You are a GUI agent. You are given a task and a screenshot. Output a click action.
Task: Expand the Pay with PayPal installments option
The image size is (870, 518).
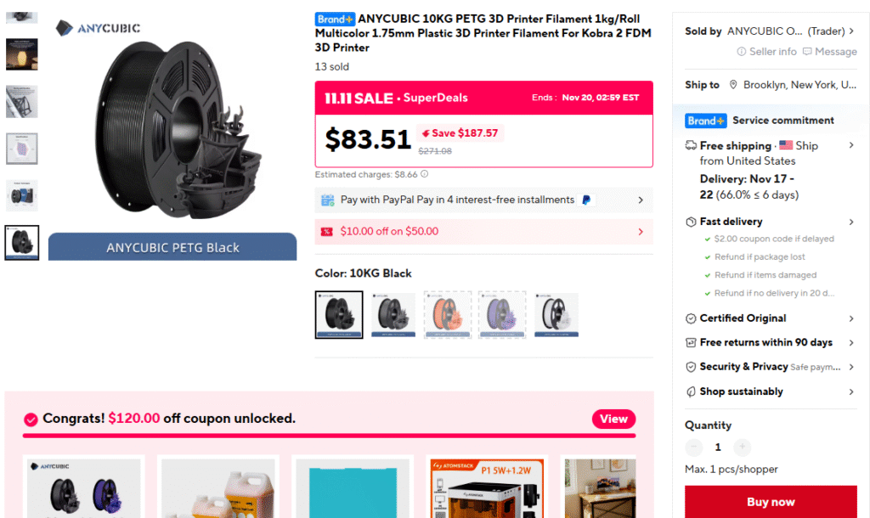coord(640,200)
